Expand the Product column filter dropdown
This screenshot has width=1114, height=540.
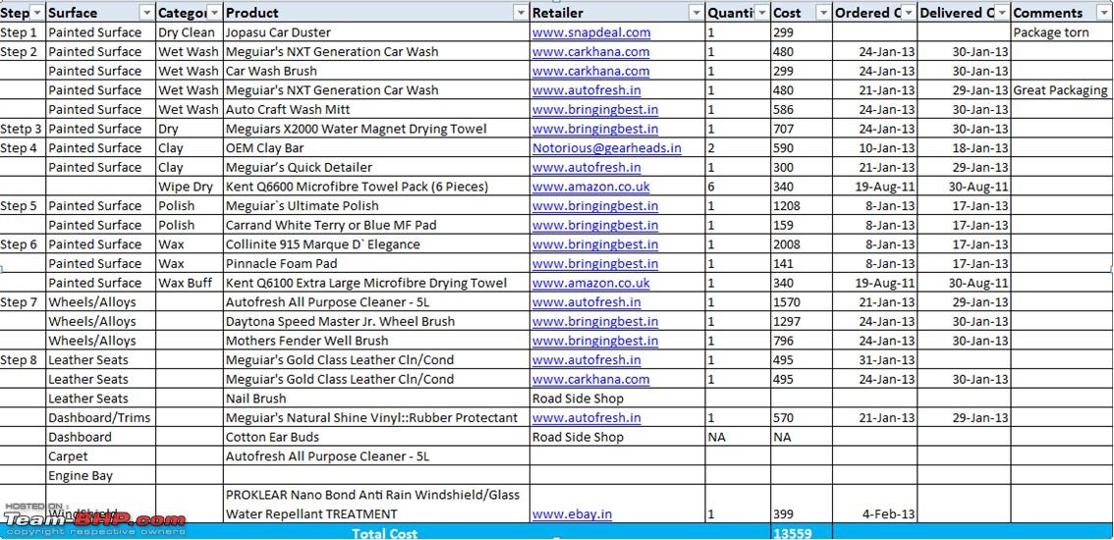point(521,13)
